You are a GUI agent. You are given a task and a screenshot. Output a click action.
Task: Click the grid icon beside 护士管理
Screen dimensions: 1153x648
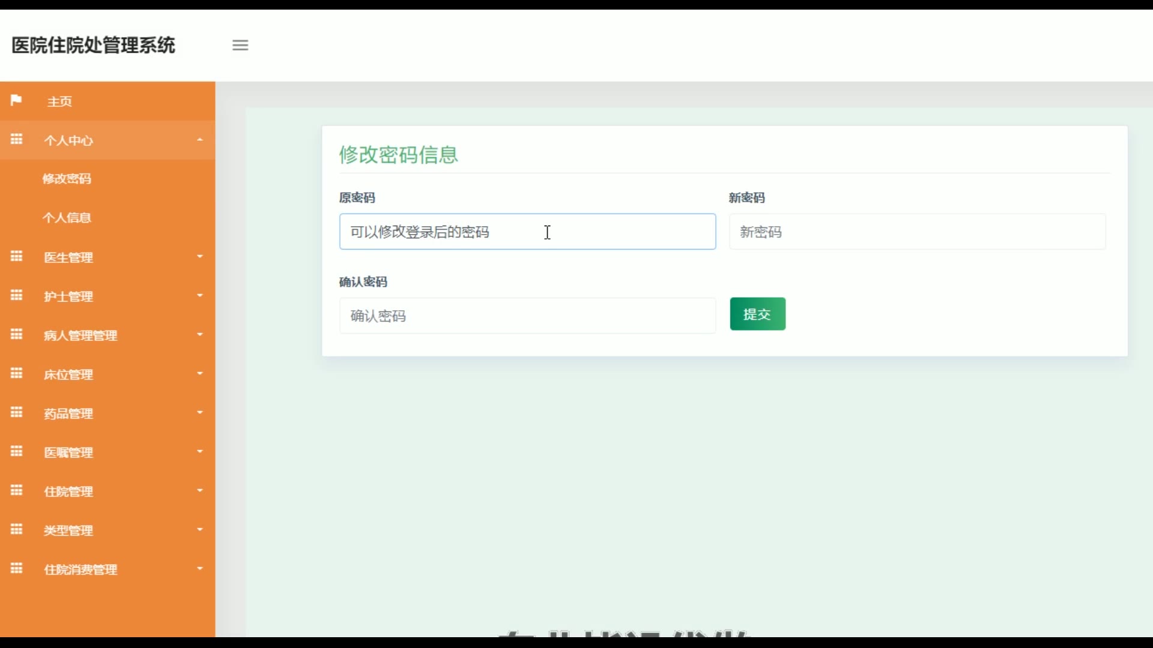(x=16, y=295)
